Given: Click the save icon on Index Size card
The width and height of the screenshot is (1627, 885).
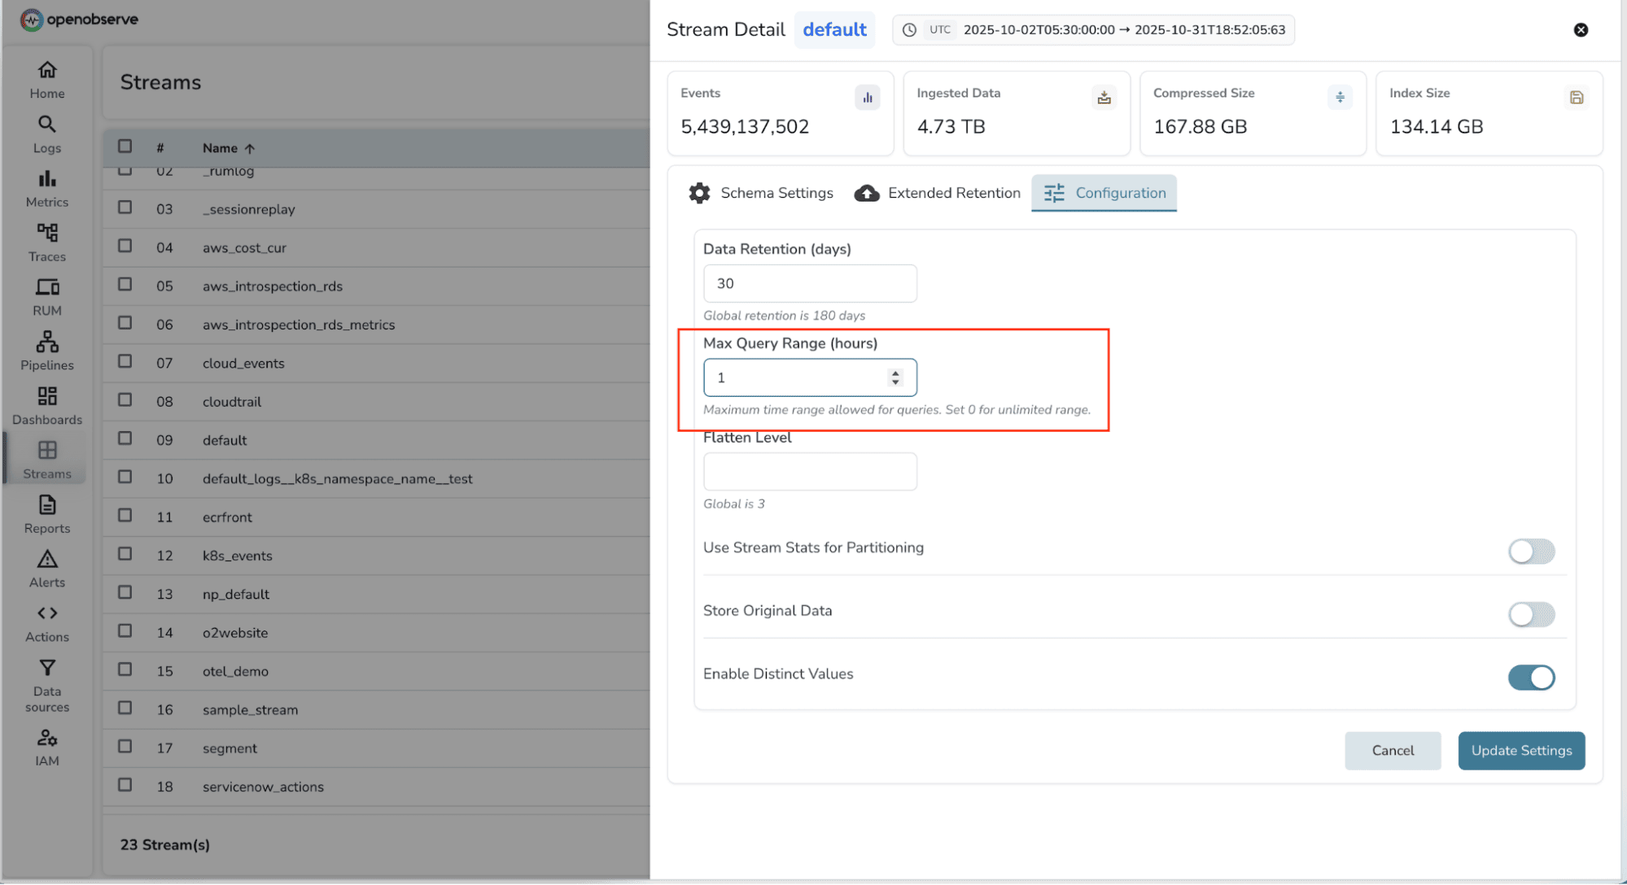Looking at the screenshot, I should pos(1577,97).
